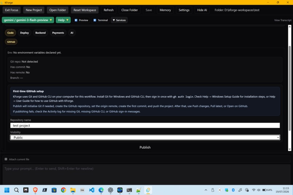
Task: Open Microsoft Store from taskbar
Action: coord(54,190)
